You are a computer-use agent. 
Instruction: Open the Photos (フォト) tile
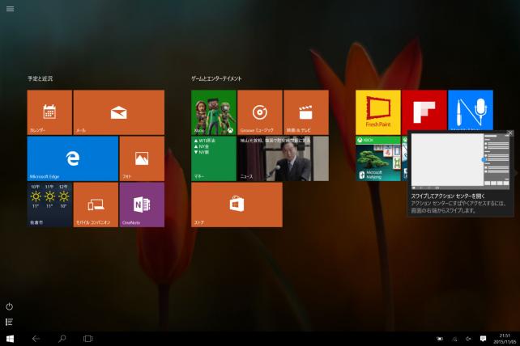142,158
